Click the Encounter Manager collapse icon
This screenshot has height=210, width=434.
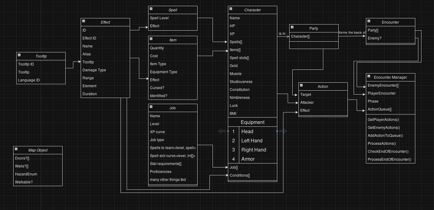[369, 76]
